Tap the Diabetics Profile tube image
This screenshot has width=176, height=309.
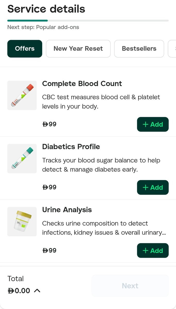(22, 158)
